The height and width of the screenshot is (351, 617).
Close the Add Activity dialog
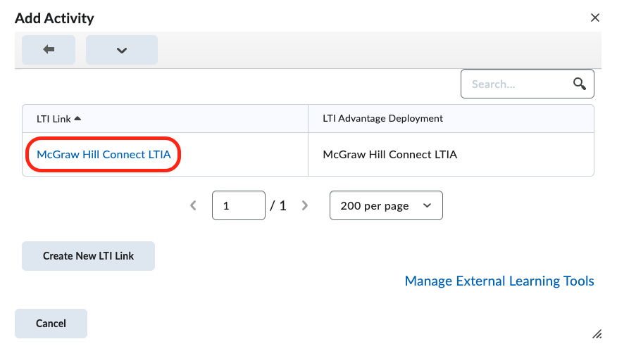point(595,18)
